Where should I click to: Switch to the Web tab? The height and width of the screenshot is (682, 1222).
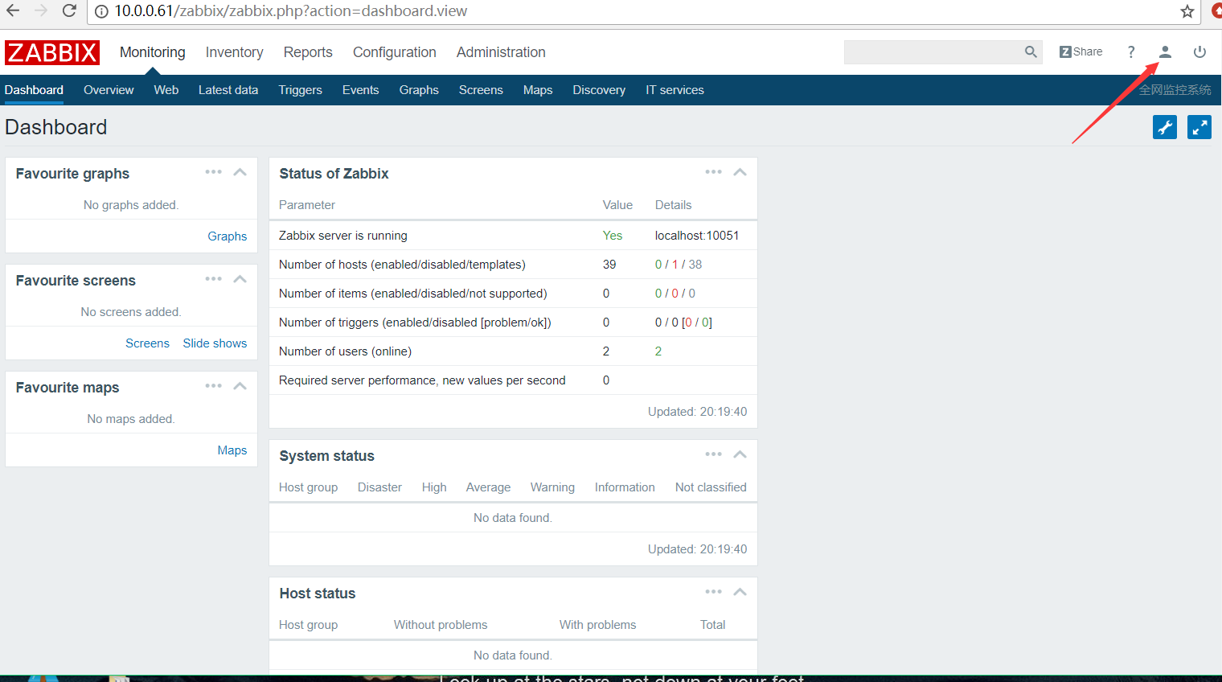pyautogui.click(x=166, y=90)
